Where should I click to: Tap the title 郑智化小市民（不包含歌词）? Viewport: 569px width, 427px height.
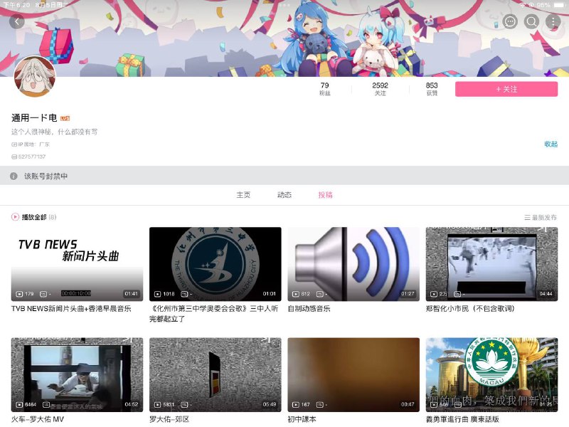470,309
